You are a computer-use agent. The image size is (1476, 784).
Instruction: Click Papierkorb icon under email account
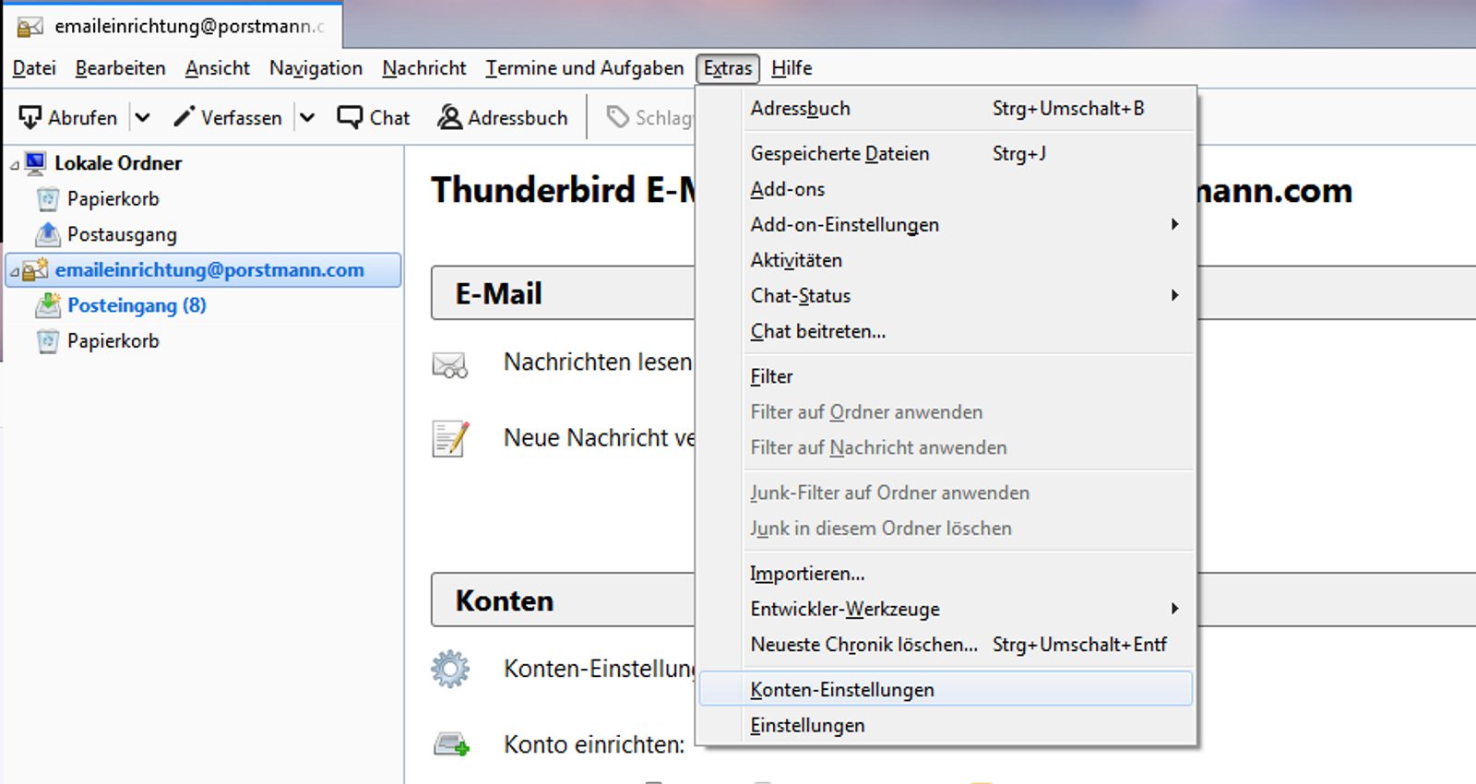coord(48,341)
